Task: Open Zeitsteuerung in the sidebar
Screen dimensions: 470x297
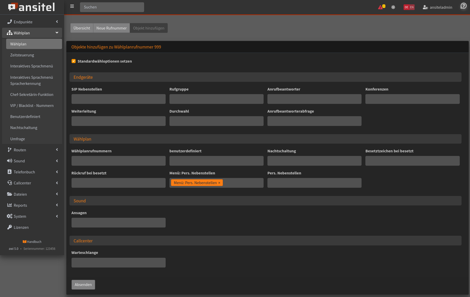Action: (22, 55)
